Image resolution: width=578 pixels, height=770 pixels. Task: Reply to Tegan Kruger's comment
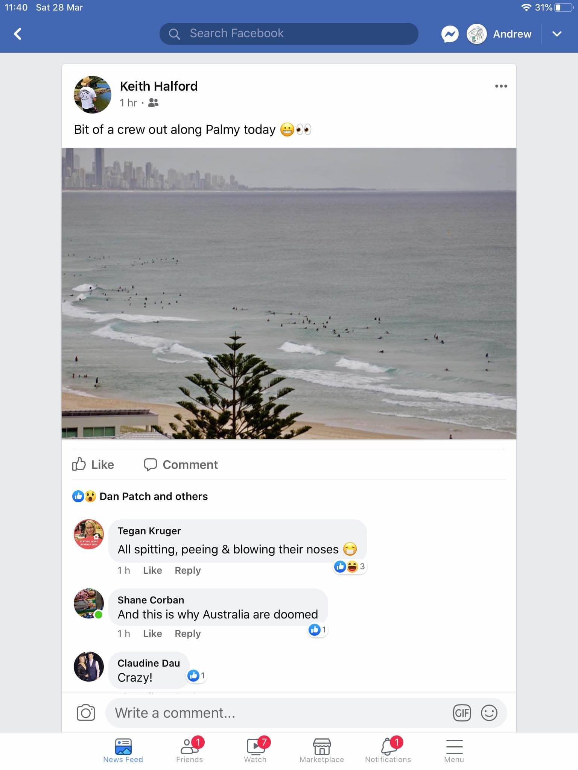(187, 570)
